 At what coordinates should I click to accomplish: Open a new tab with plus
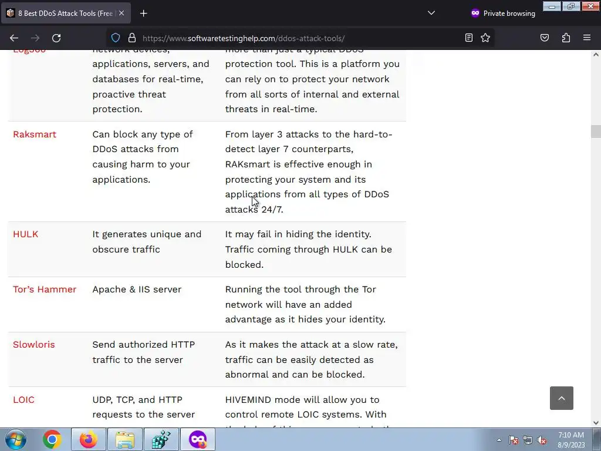(x=143, y=14)
